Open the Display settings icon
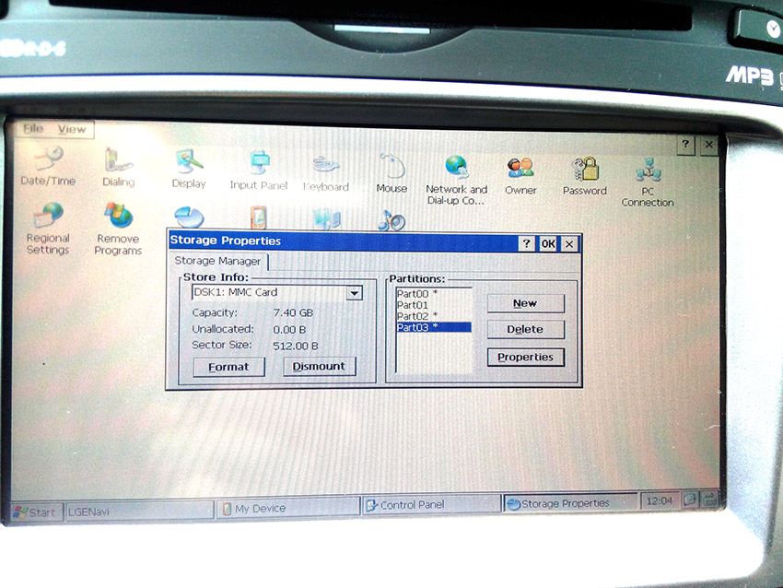The height and width of the screenshot is (588, 783). point(189,169)
